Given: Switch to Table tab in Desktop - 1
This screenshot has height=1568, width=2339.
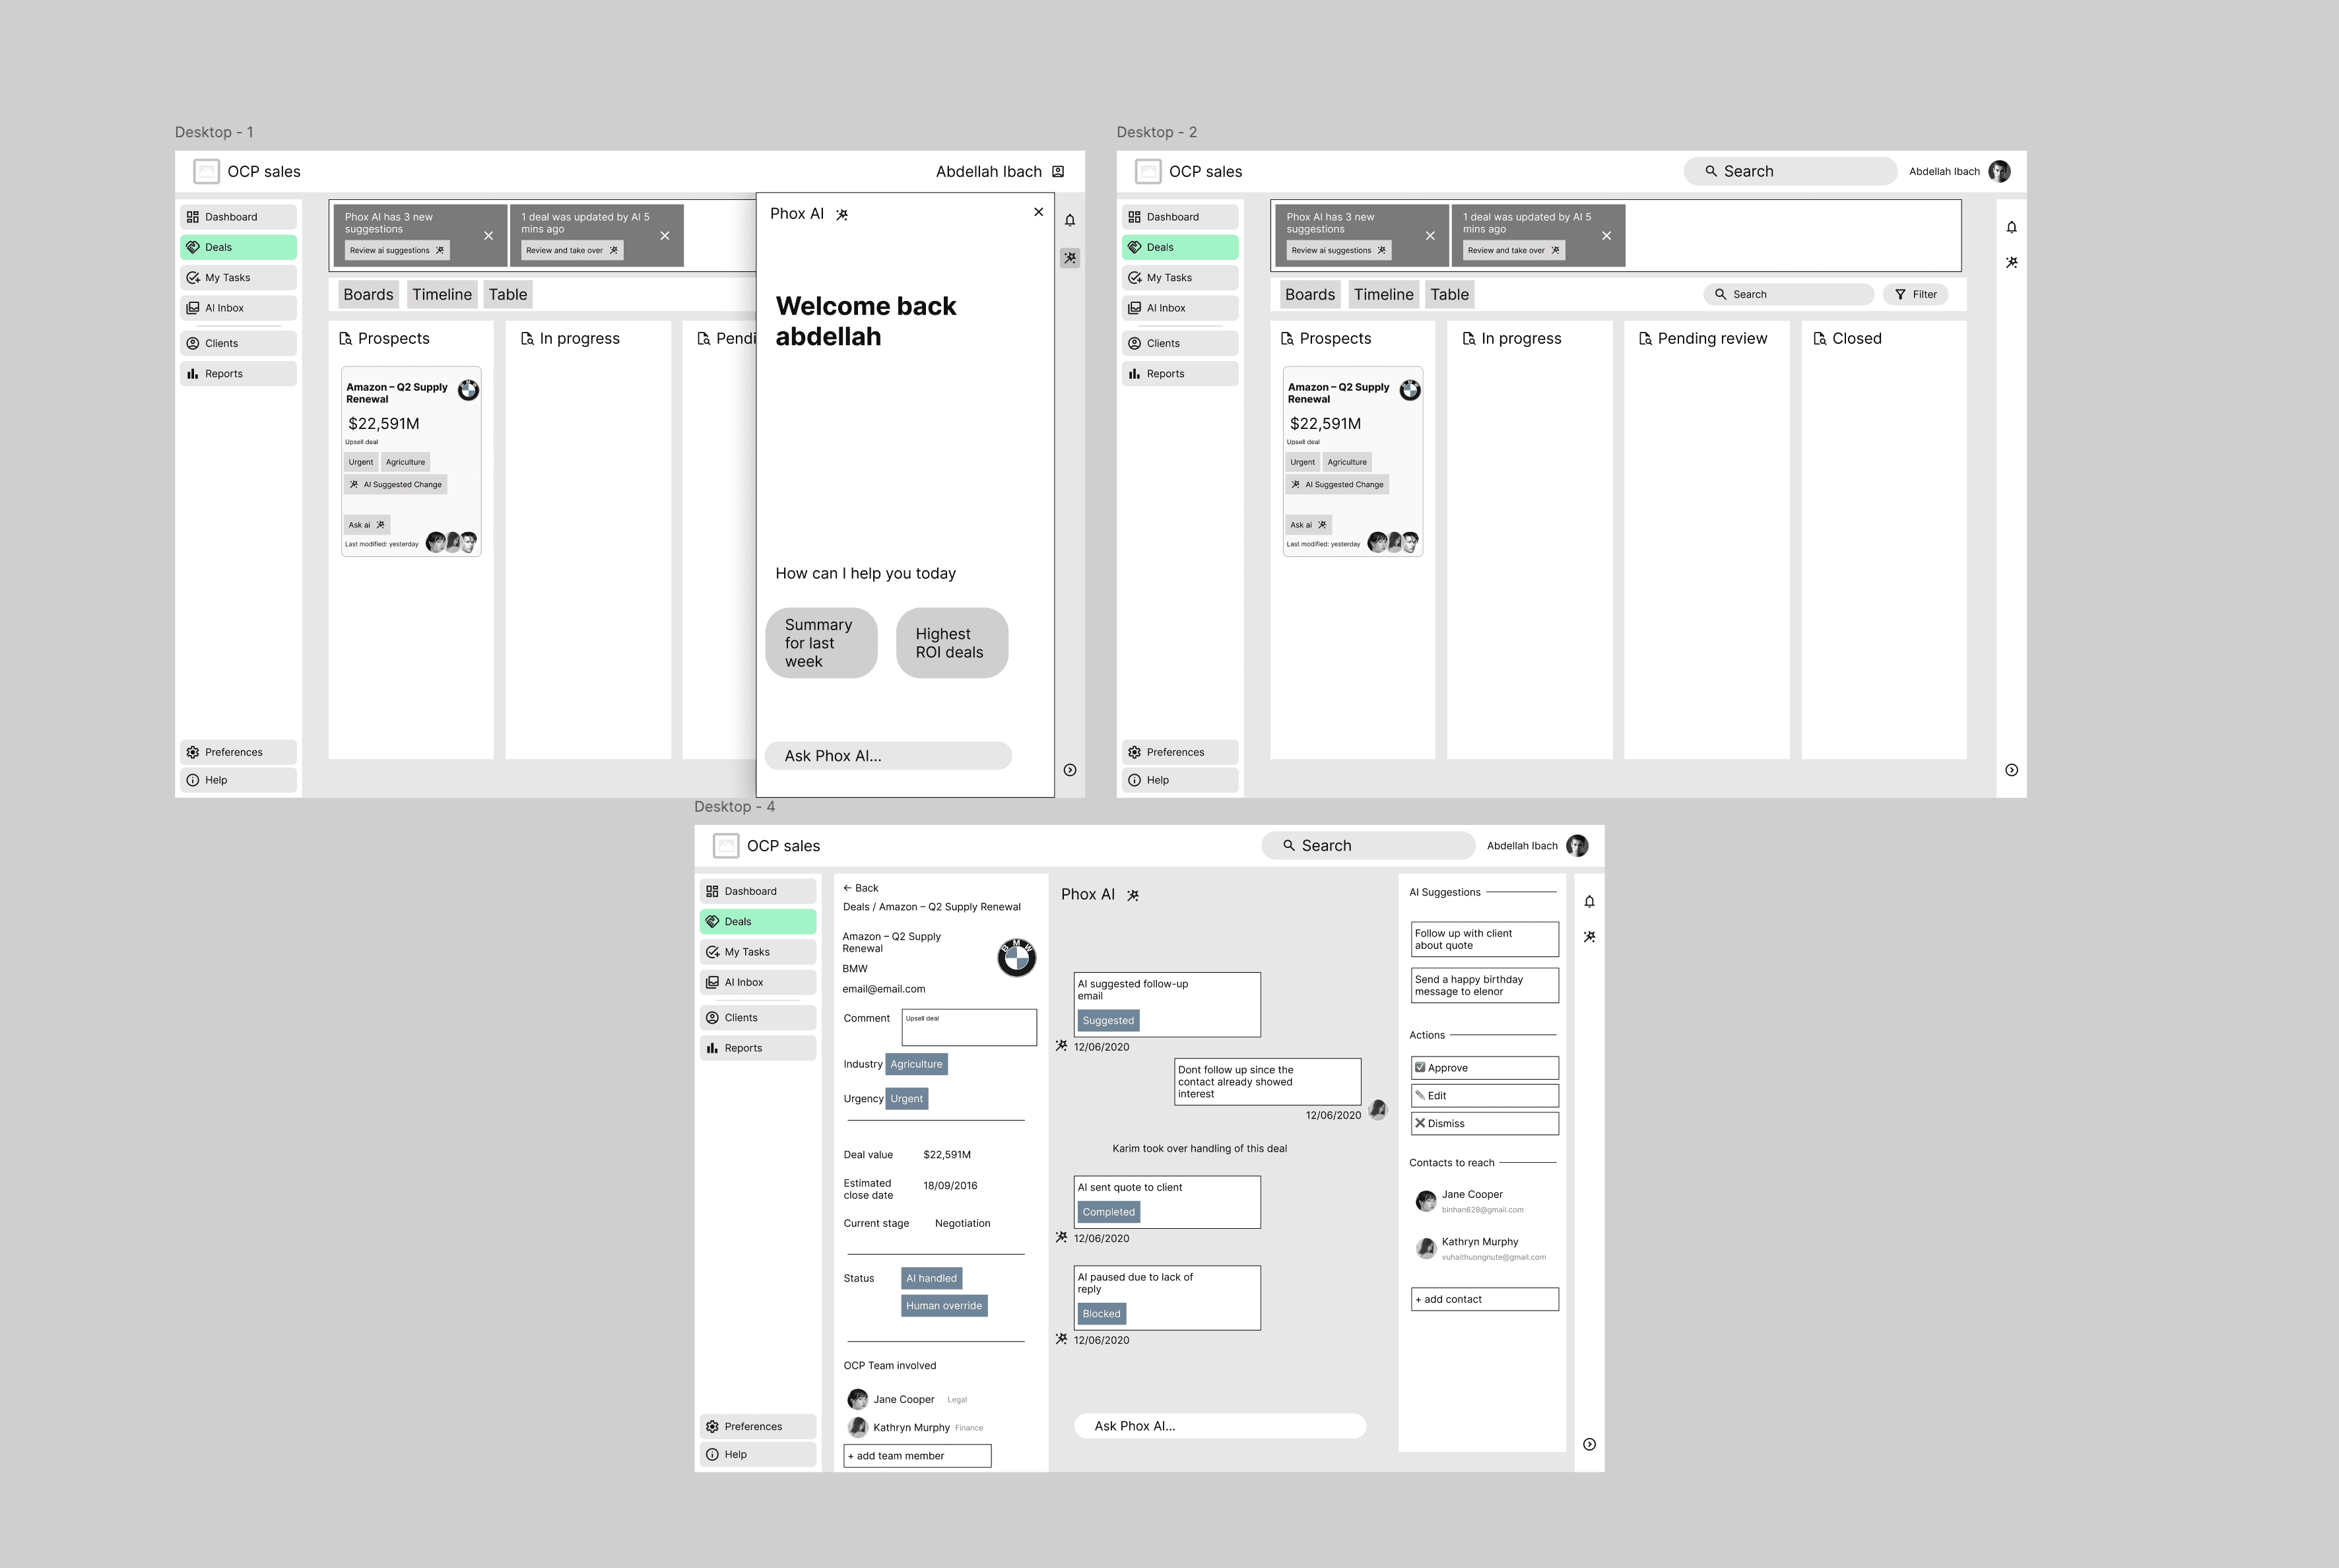Looking at the screenshot, I should pos(508,294).
